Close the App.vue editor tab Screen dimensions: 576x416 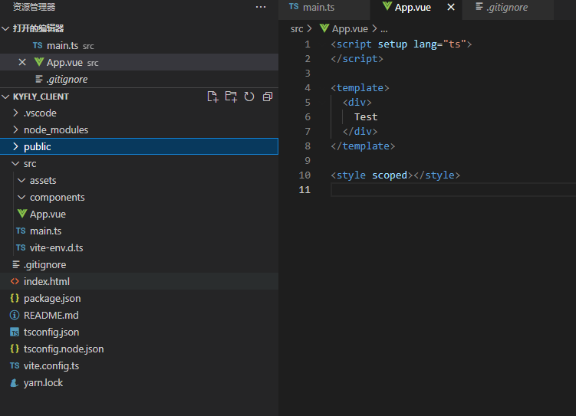pos(451,7)
